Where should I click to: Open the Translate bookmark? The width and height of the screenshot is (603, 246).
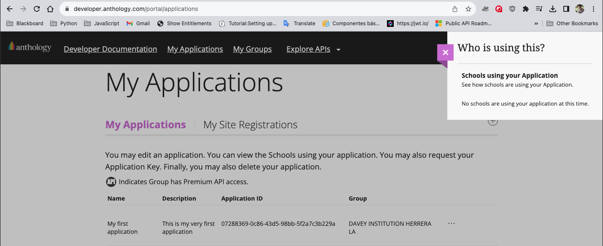coord(299,24)
